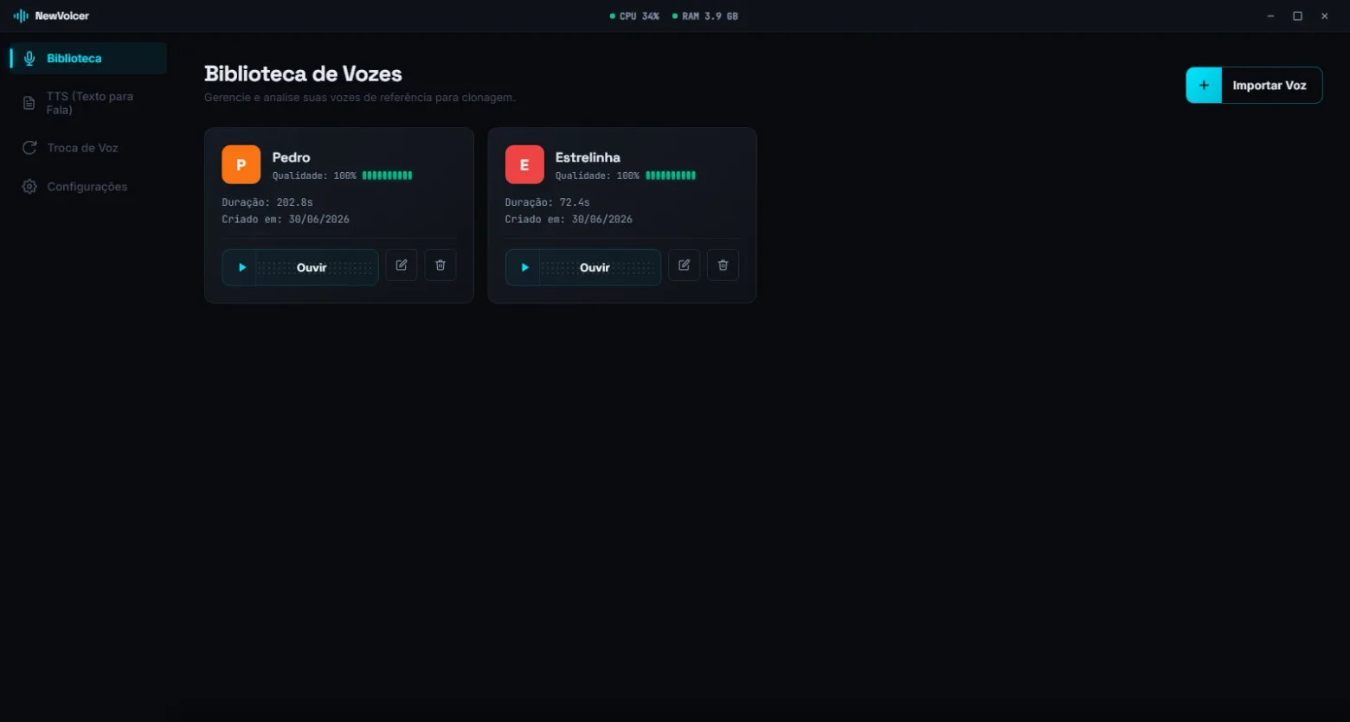
Task: Close the NewVoicer window
Action: 1324,16
